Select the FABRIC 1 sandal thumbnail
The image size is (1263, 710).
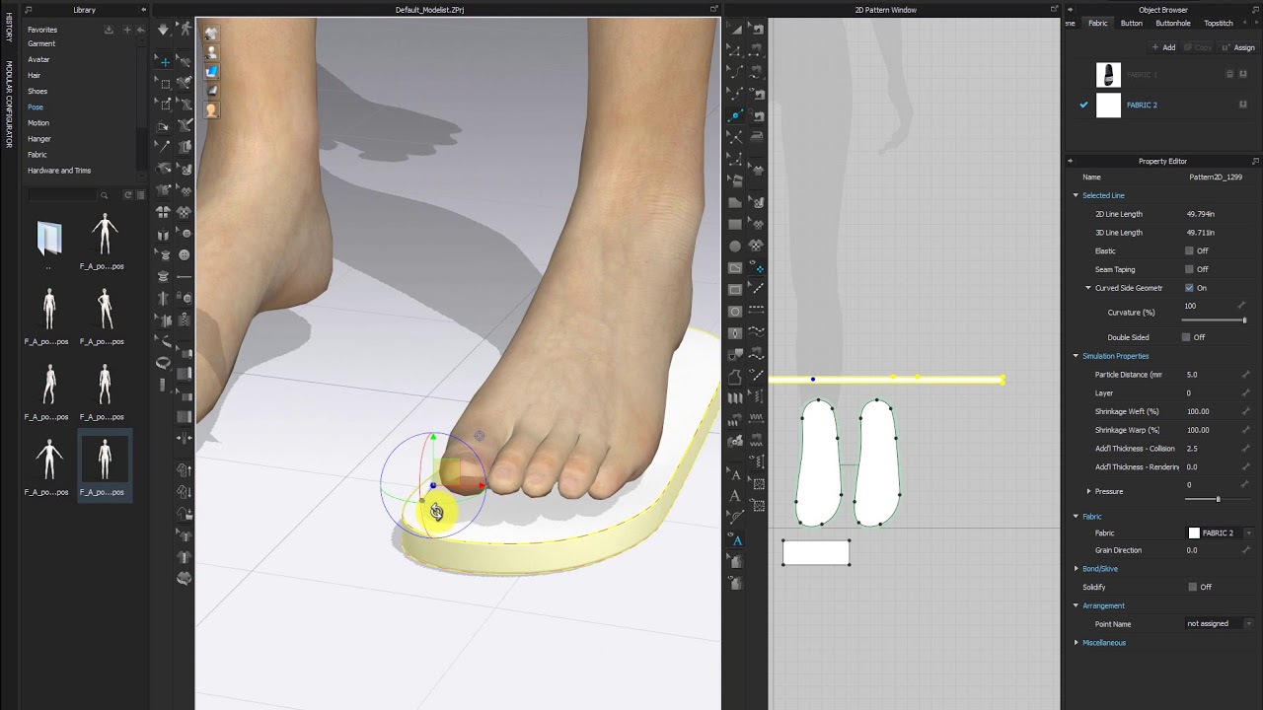[1108, 75]
